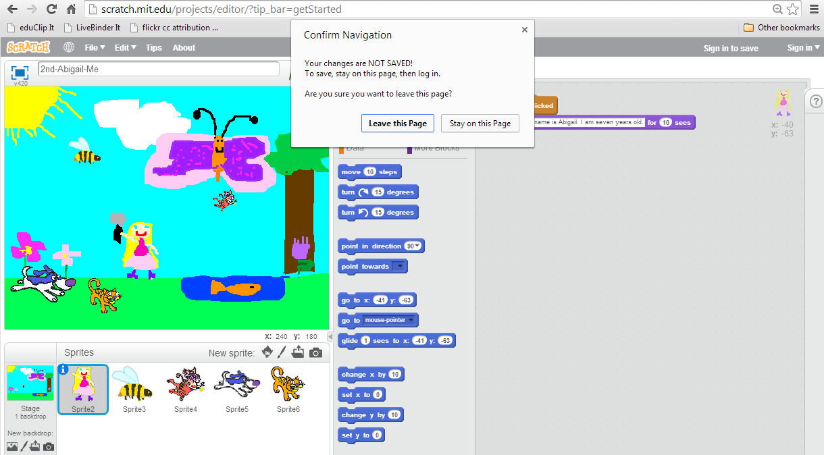The width and height of the screenshot is (824, 455).
Task: Open the sprite library using the character icon
Action: pyautogui.click(x=267, y=352)
